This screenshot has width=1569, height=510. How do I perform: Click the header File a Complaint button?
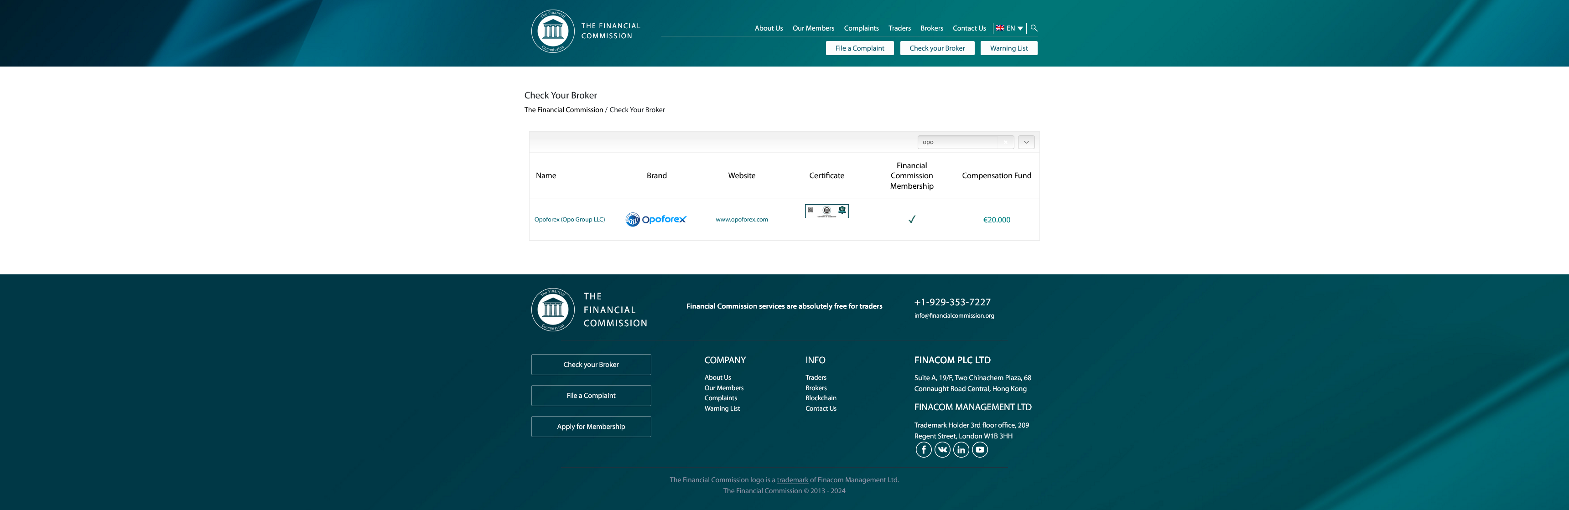tap(859, 48)
